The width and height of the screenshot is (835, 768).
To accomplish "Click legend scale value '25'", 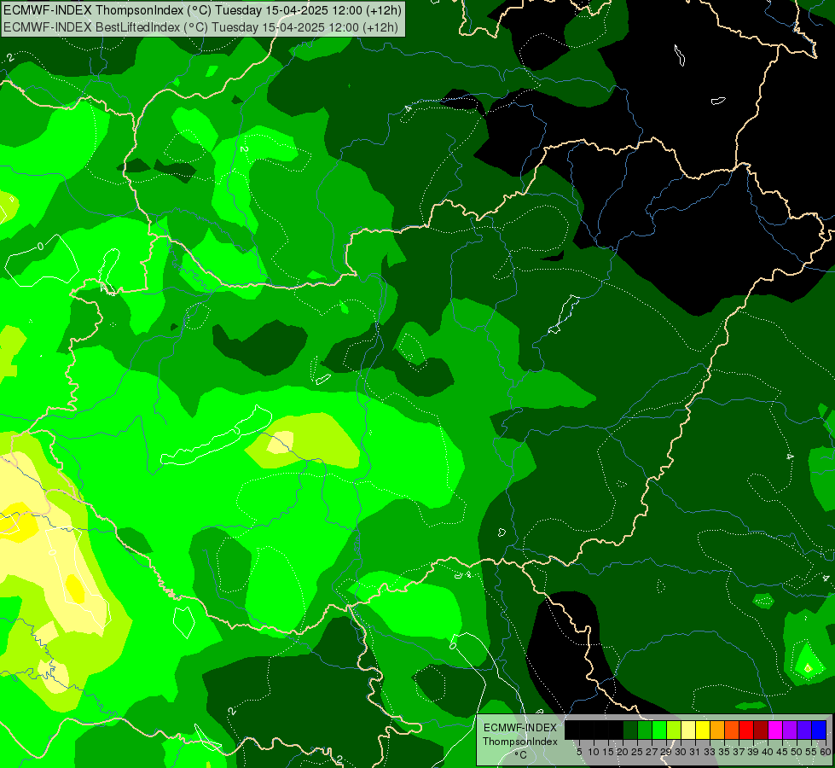I will pos(637,752).
